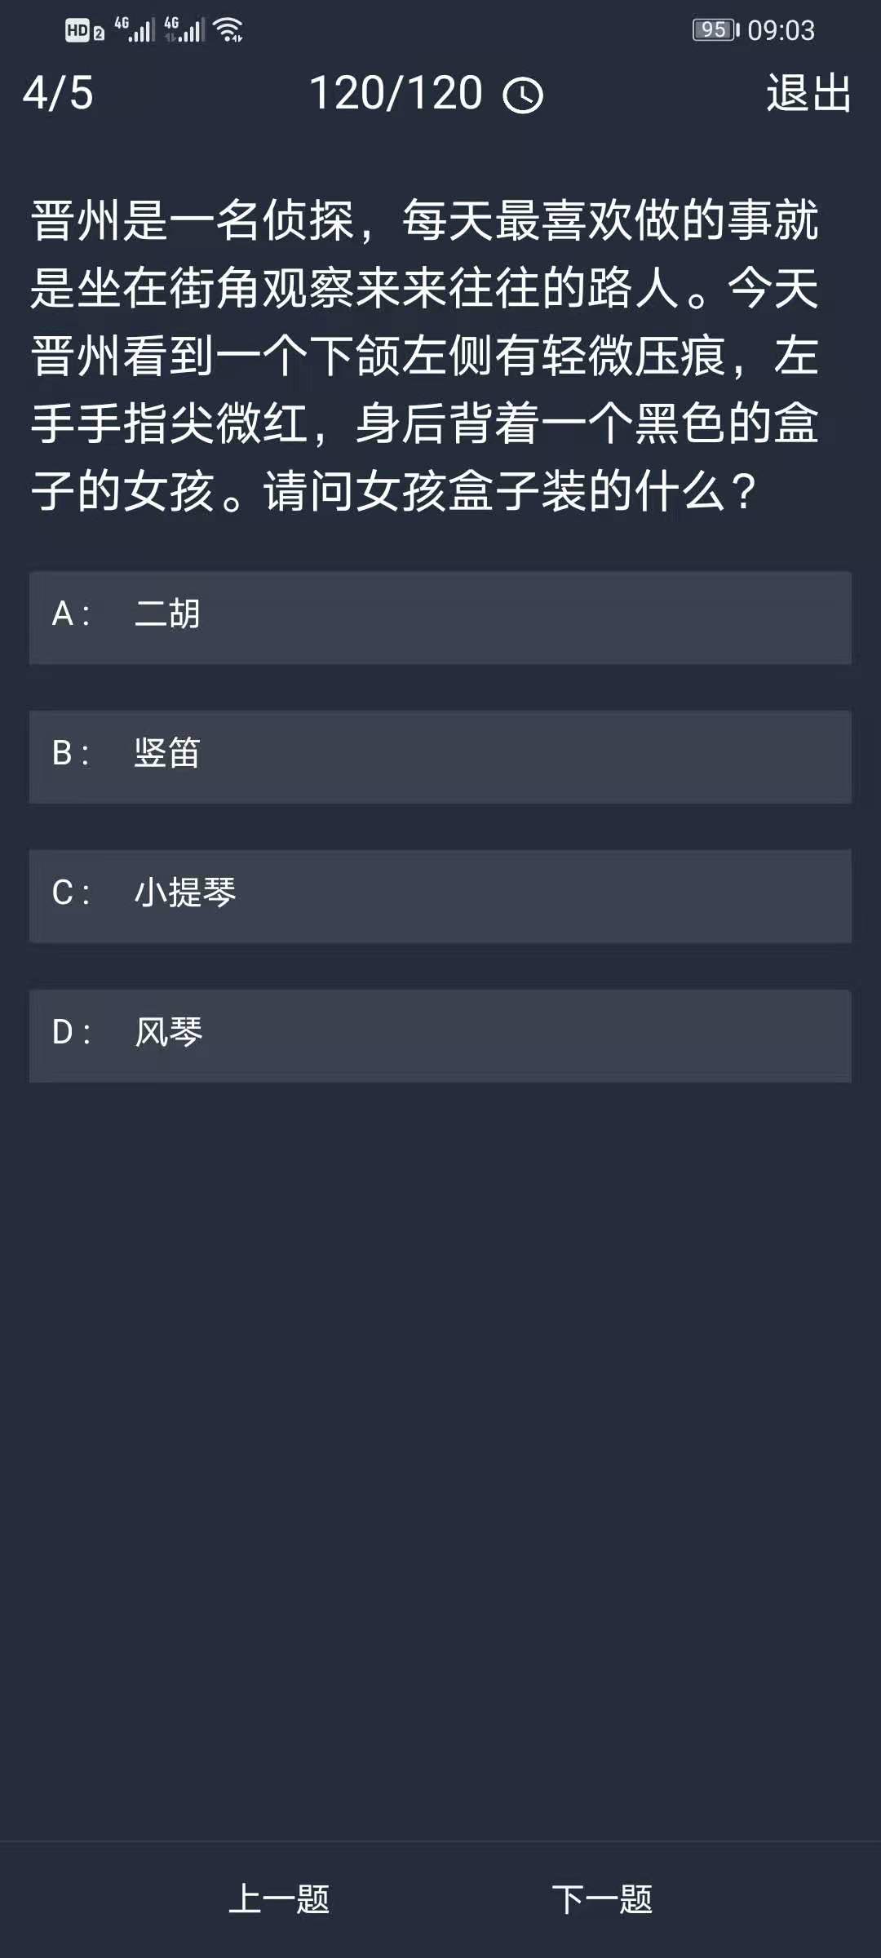Viewport: 881px width, 1958px height.
Task: Go back with 上一题
Action: point(279,1899)
